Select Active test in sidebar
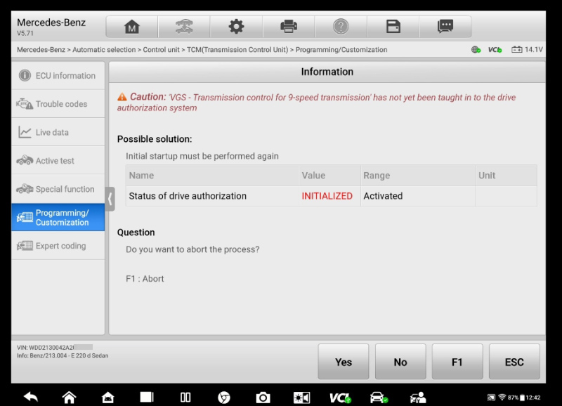Viewport: 562px width, 406px height. (58, 161)
